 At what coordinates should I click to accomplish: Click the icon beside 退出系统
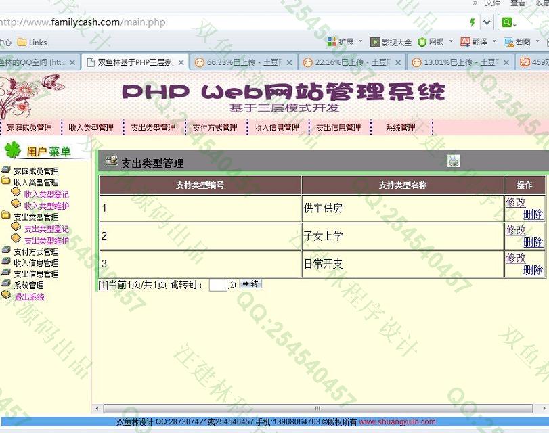(6, 295)
